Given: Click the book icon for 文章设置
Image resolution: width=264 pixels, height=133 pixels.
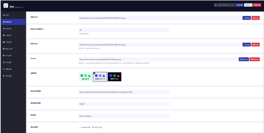Looking at the screenshot, I should (x=4, y=42).
